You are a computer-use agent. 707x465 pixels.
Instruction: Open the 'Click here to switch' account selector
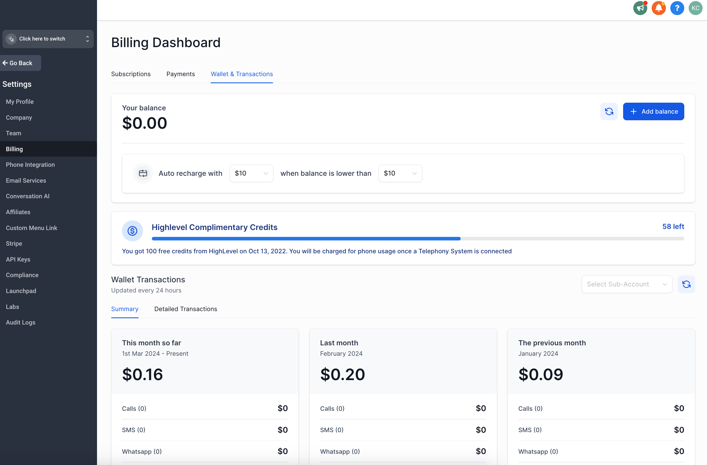click(x=48, y=39)
